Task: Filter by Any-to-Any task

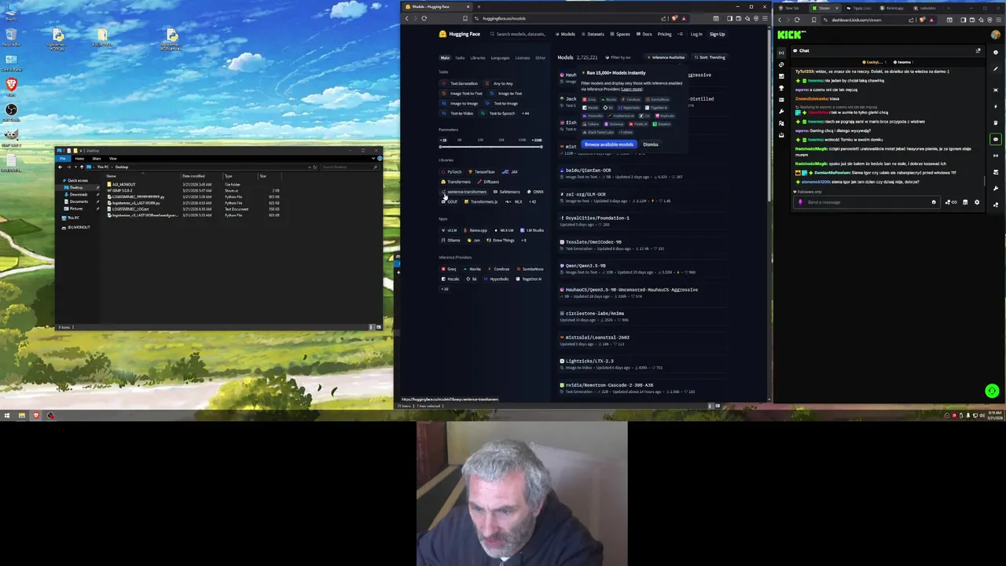Action: pyautogui.click(x=499, y=83)
